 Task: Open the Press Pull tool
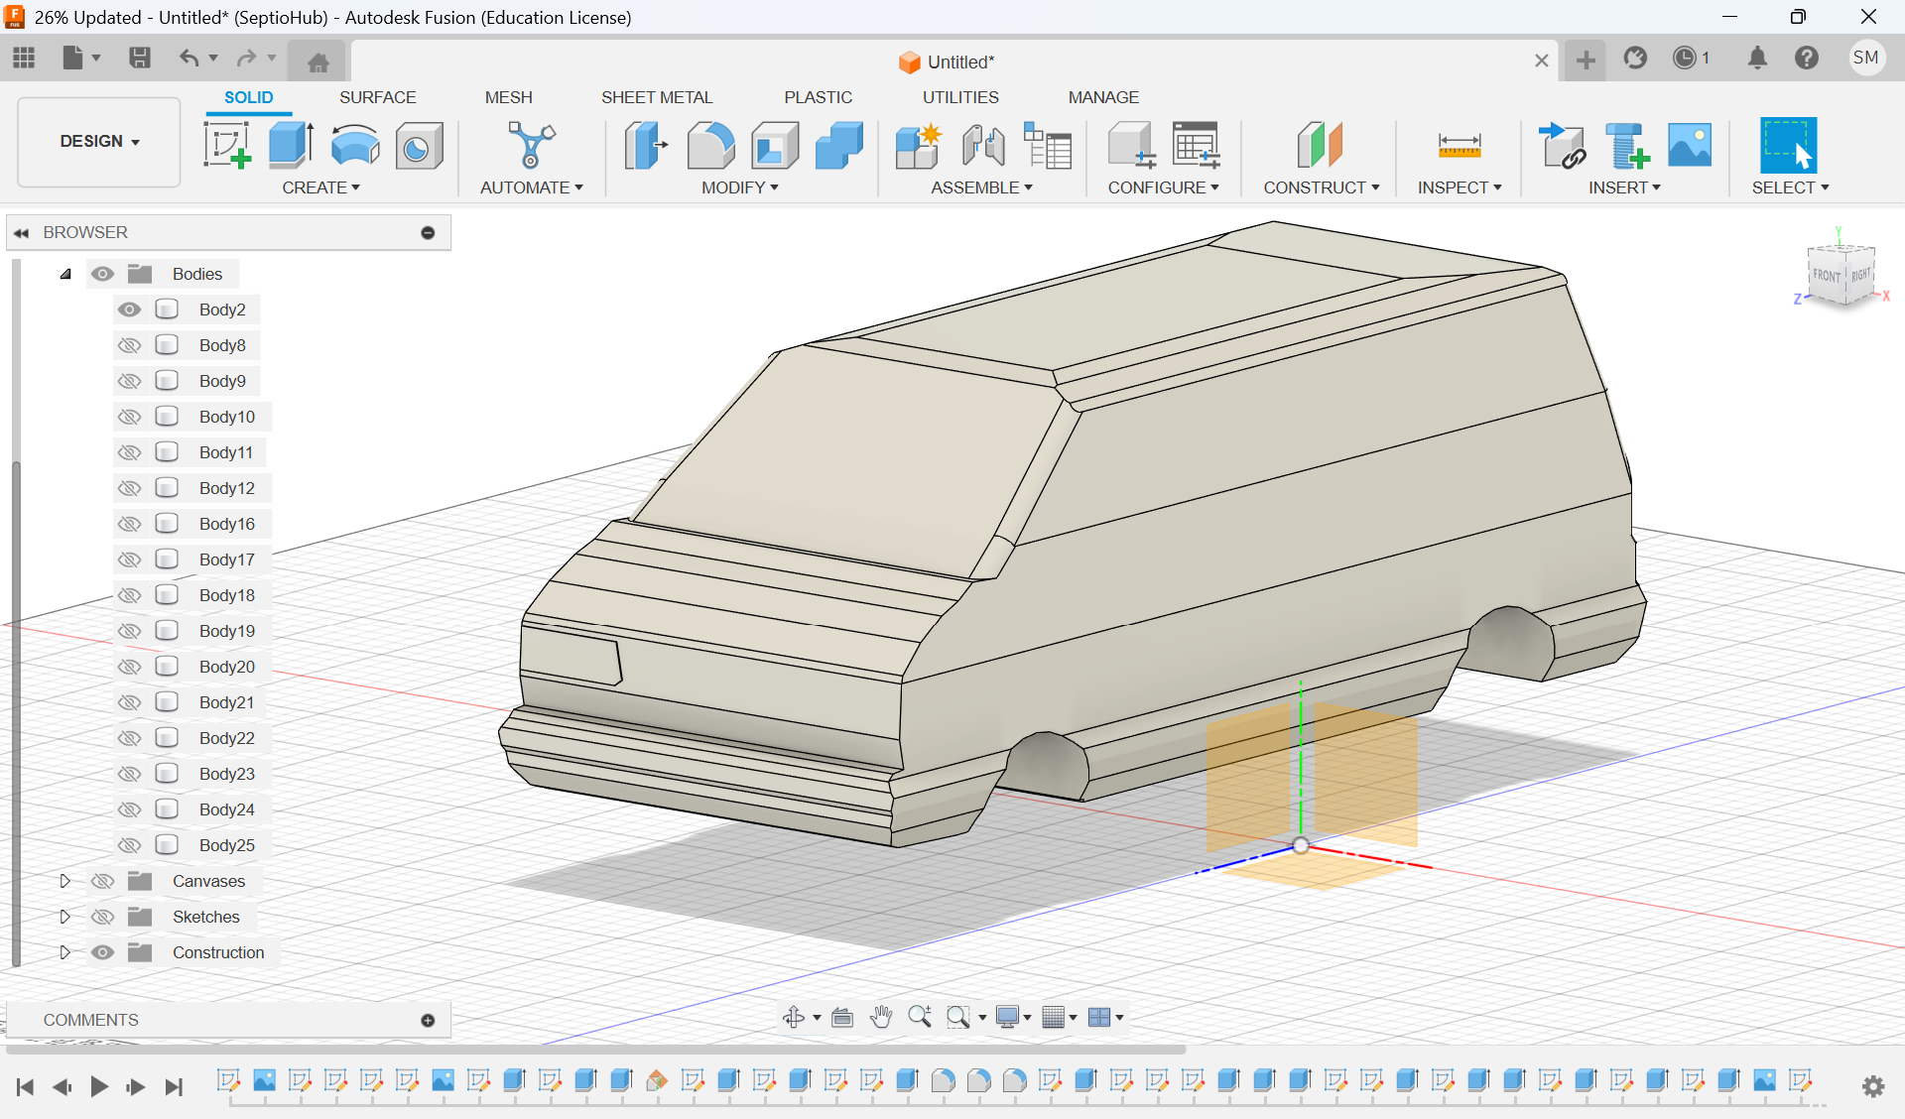tap(645, 145)
